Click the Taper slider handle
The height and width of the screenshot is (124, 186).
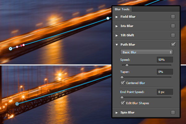122,77
